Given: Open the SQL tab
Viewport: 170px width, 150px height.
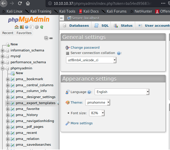Looking at the screenshot, I should [x=101, y=25].
